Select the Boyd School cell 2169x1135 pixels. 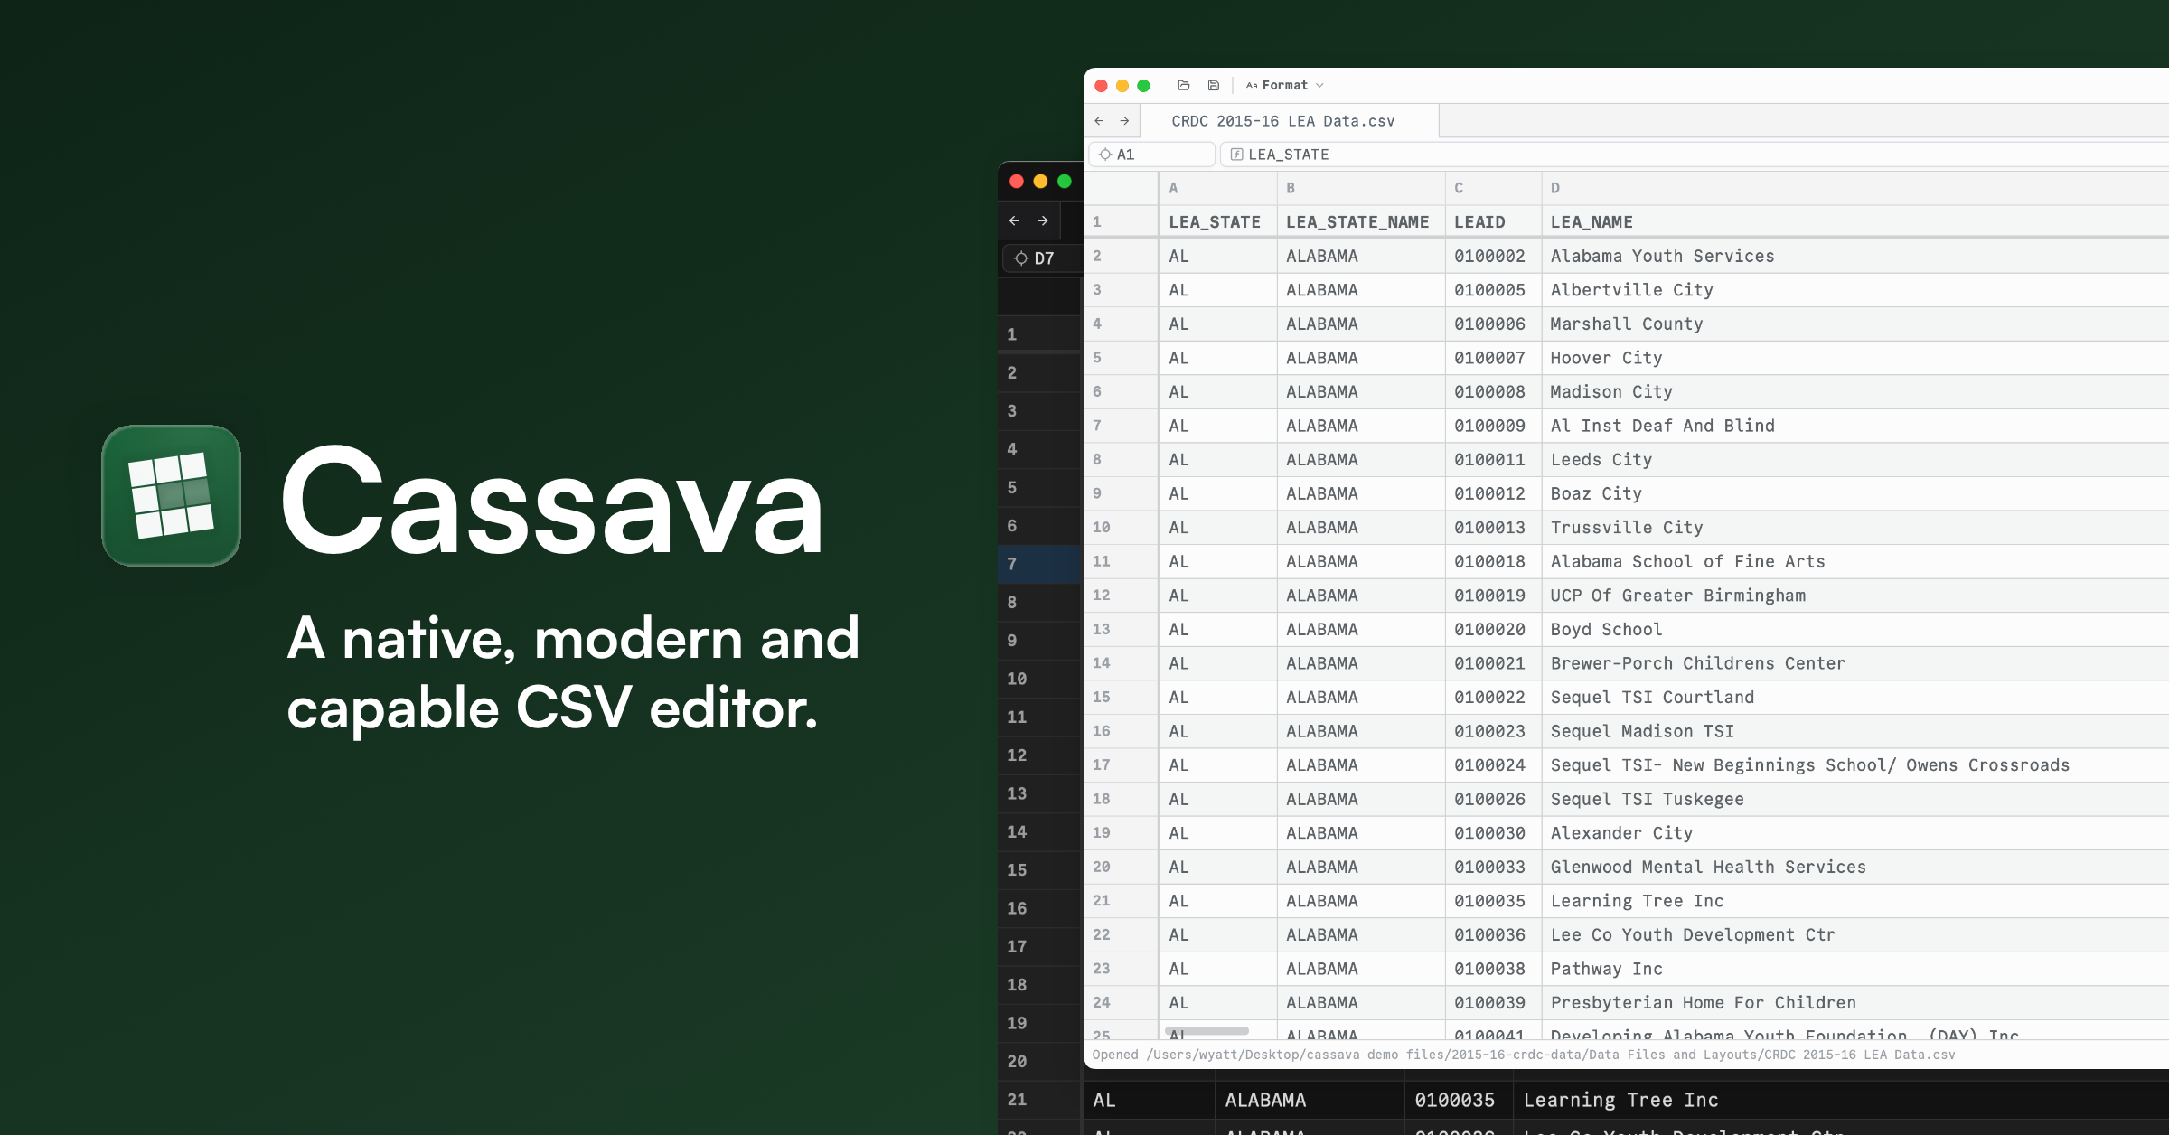click(x=1855, y=629)
